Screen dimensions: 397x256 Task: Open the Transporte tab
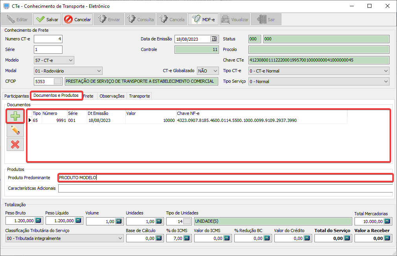pos(140,96)
